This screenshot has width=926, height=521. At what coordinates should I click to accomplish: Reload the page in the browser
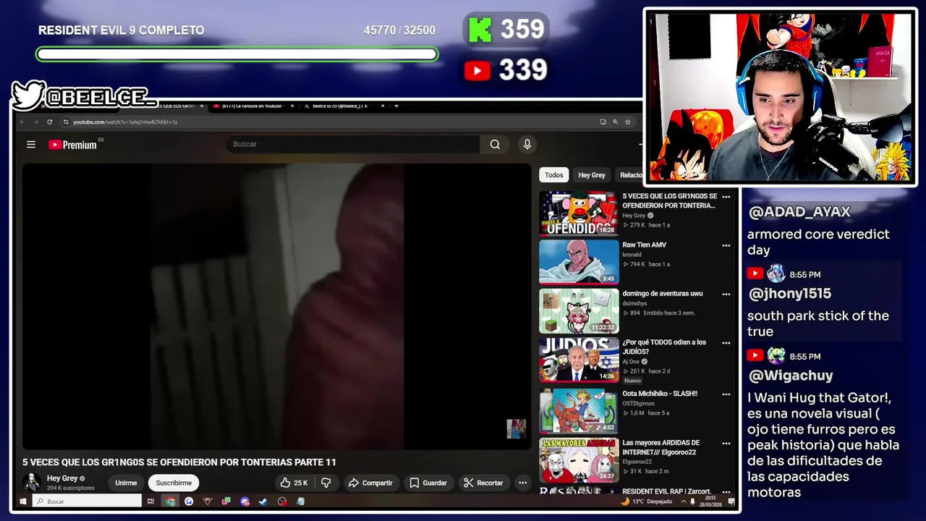point(49,122)
